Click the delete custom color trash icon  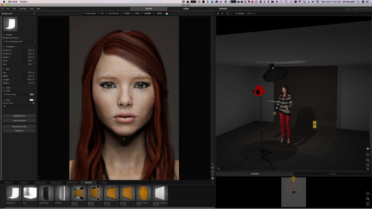[x=33, y=103]
